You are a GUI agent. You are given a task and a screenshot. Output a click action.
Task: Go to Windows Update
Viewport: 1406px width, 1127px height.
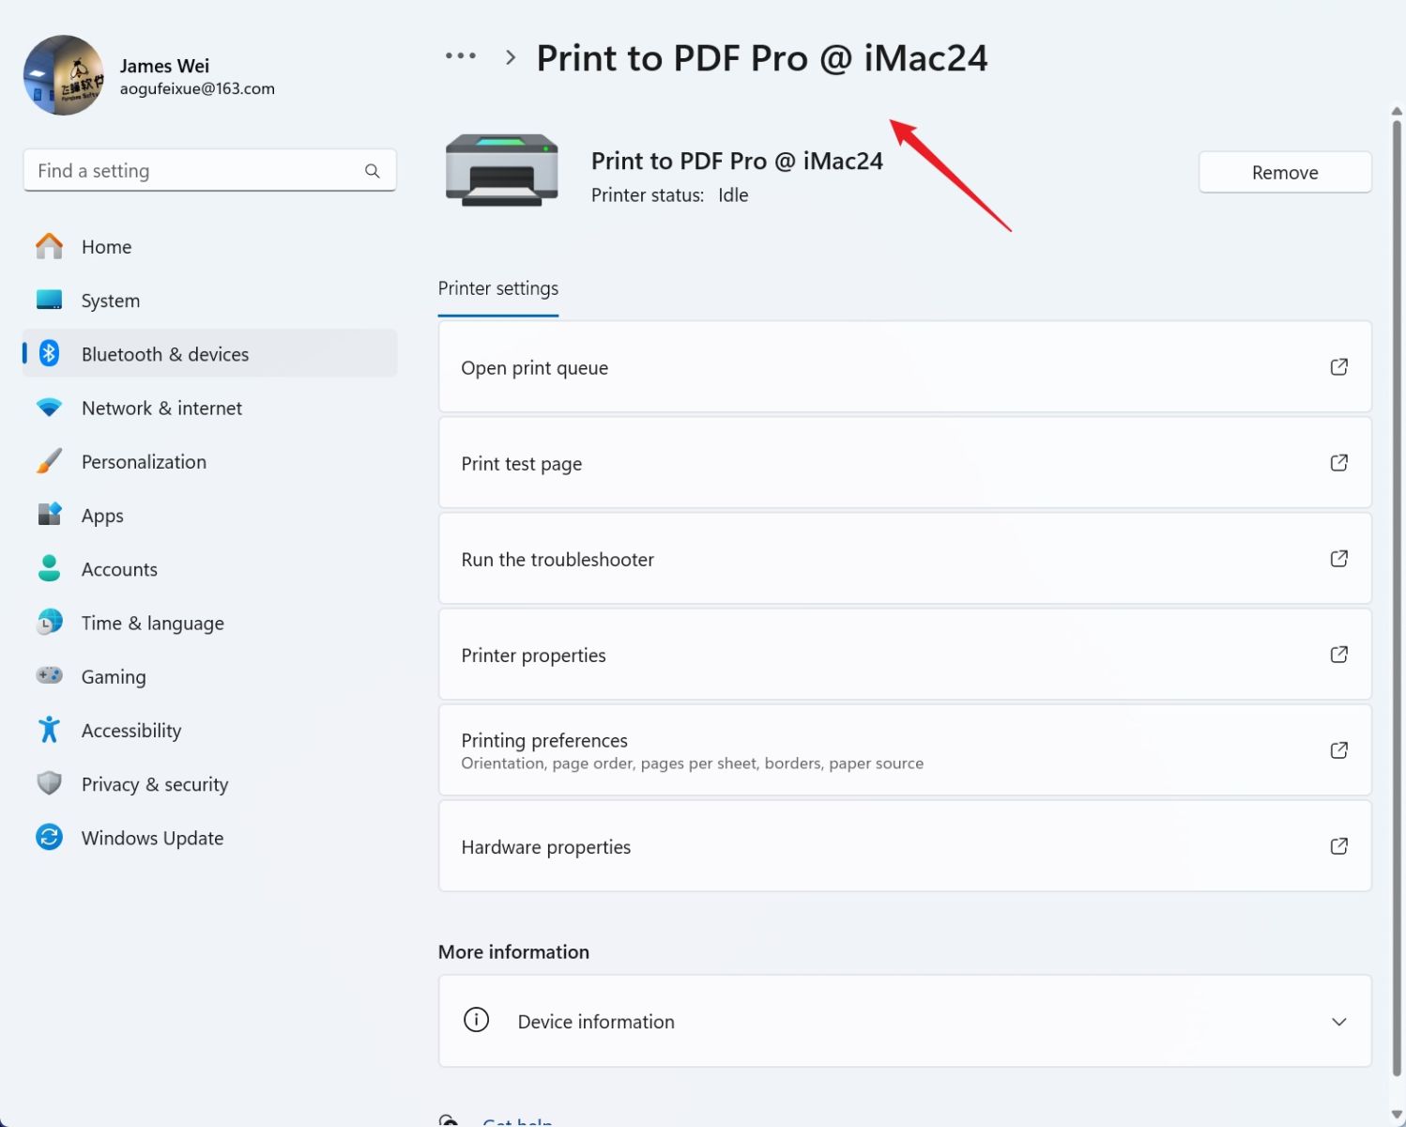(209, 837)
